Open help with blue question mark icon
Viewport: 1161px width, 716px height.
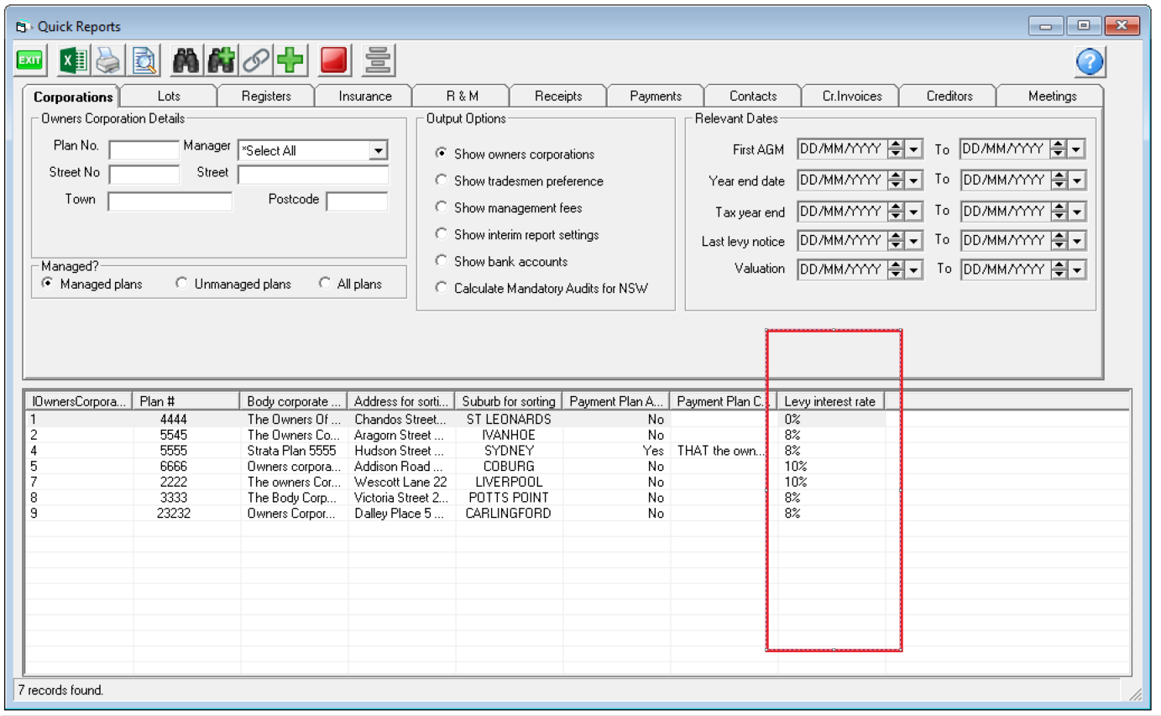(x=1090, y=62)
